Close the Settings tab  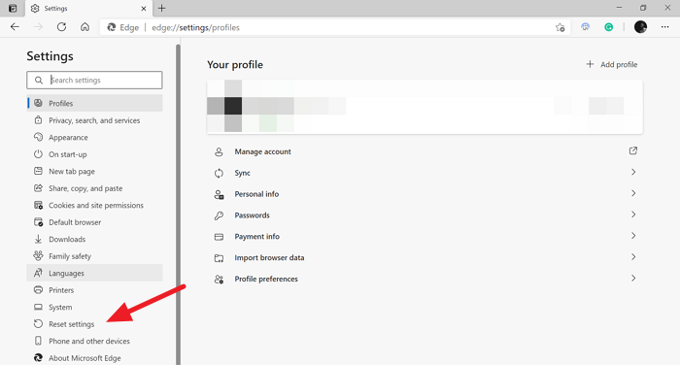pos(144,8)
